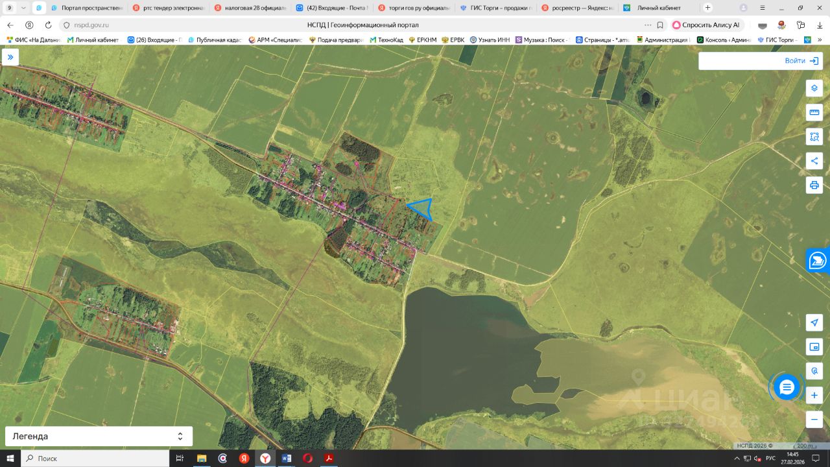The width and height of the screenshot is (830, 467).
Task: Open a new browser tab
Action: pyautogui.click(x=707, y=8)
